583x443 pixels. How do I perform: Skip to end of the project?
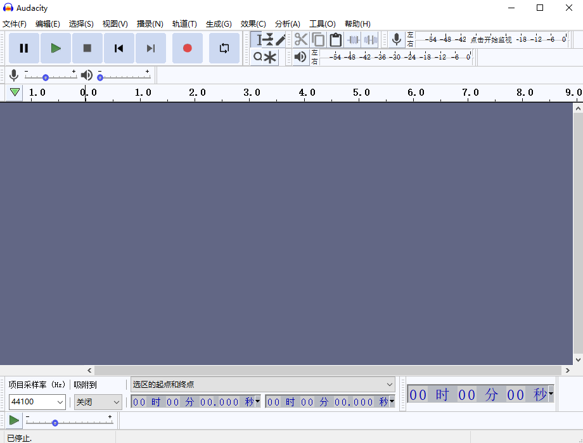151,48
